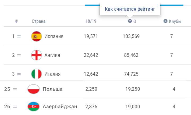191x115 pixels.
Task: Sort by the Клубы column header
Action: [x=175, y=21]
